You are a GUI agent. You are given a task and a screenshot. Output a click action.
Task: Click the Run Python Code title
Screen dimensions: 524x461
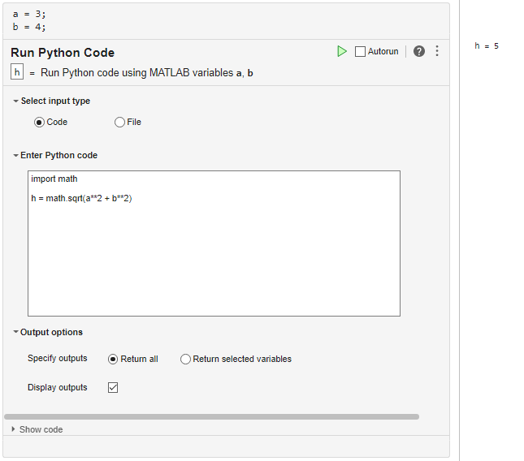pos(63,53)
